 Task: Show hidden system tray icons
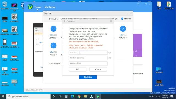pos(150,97)
